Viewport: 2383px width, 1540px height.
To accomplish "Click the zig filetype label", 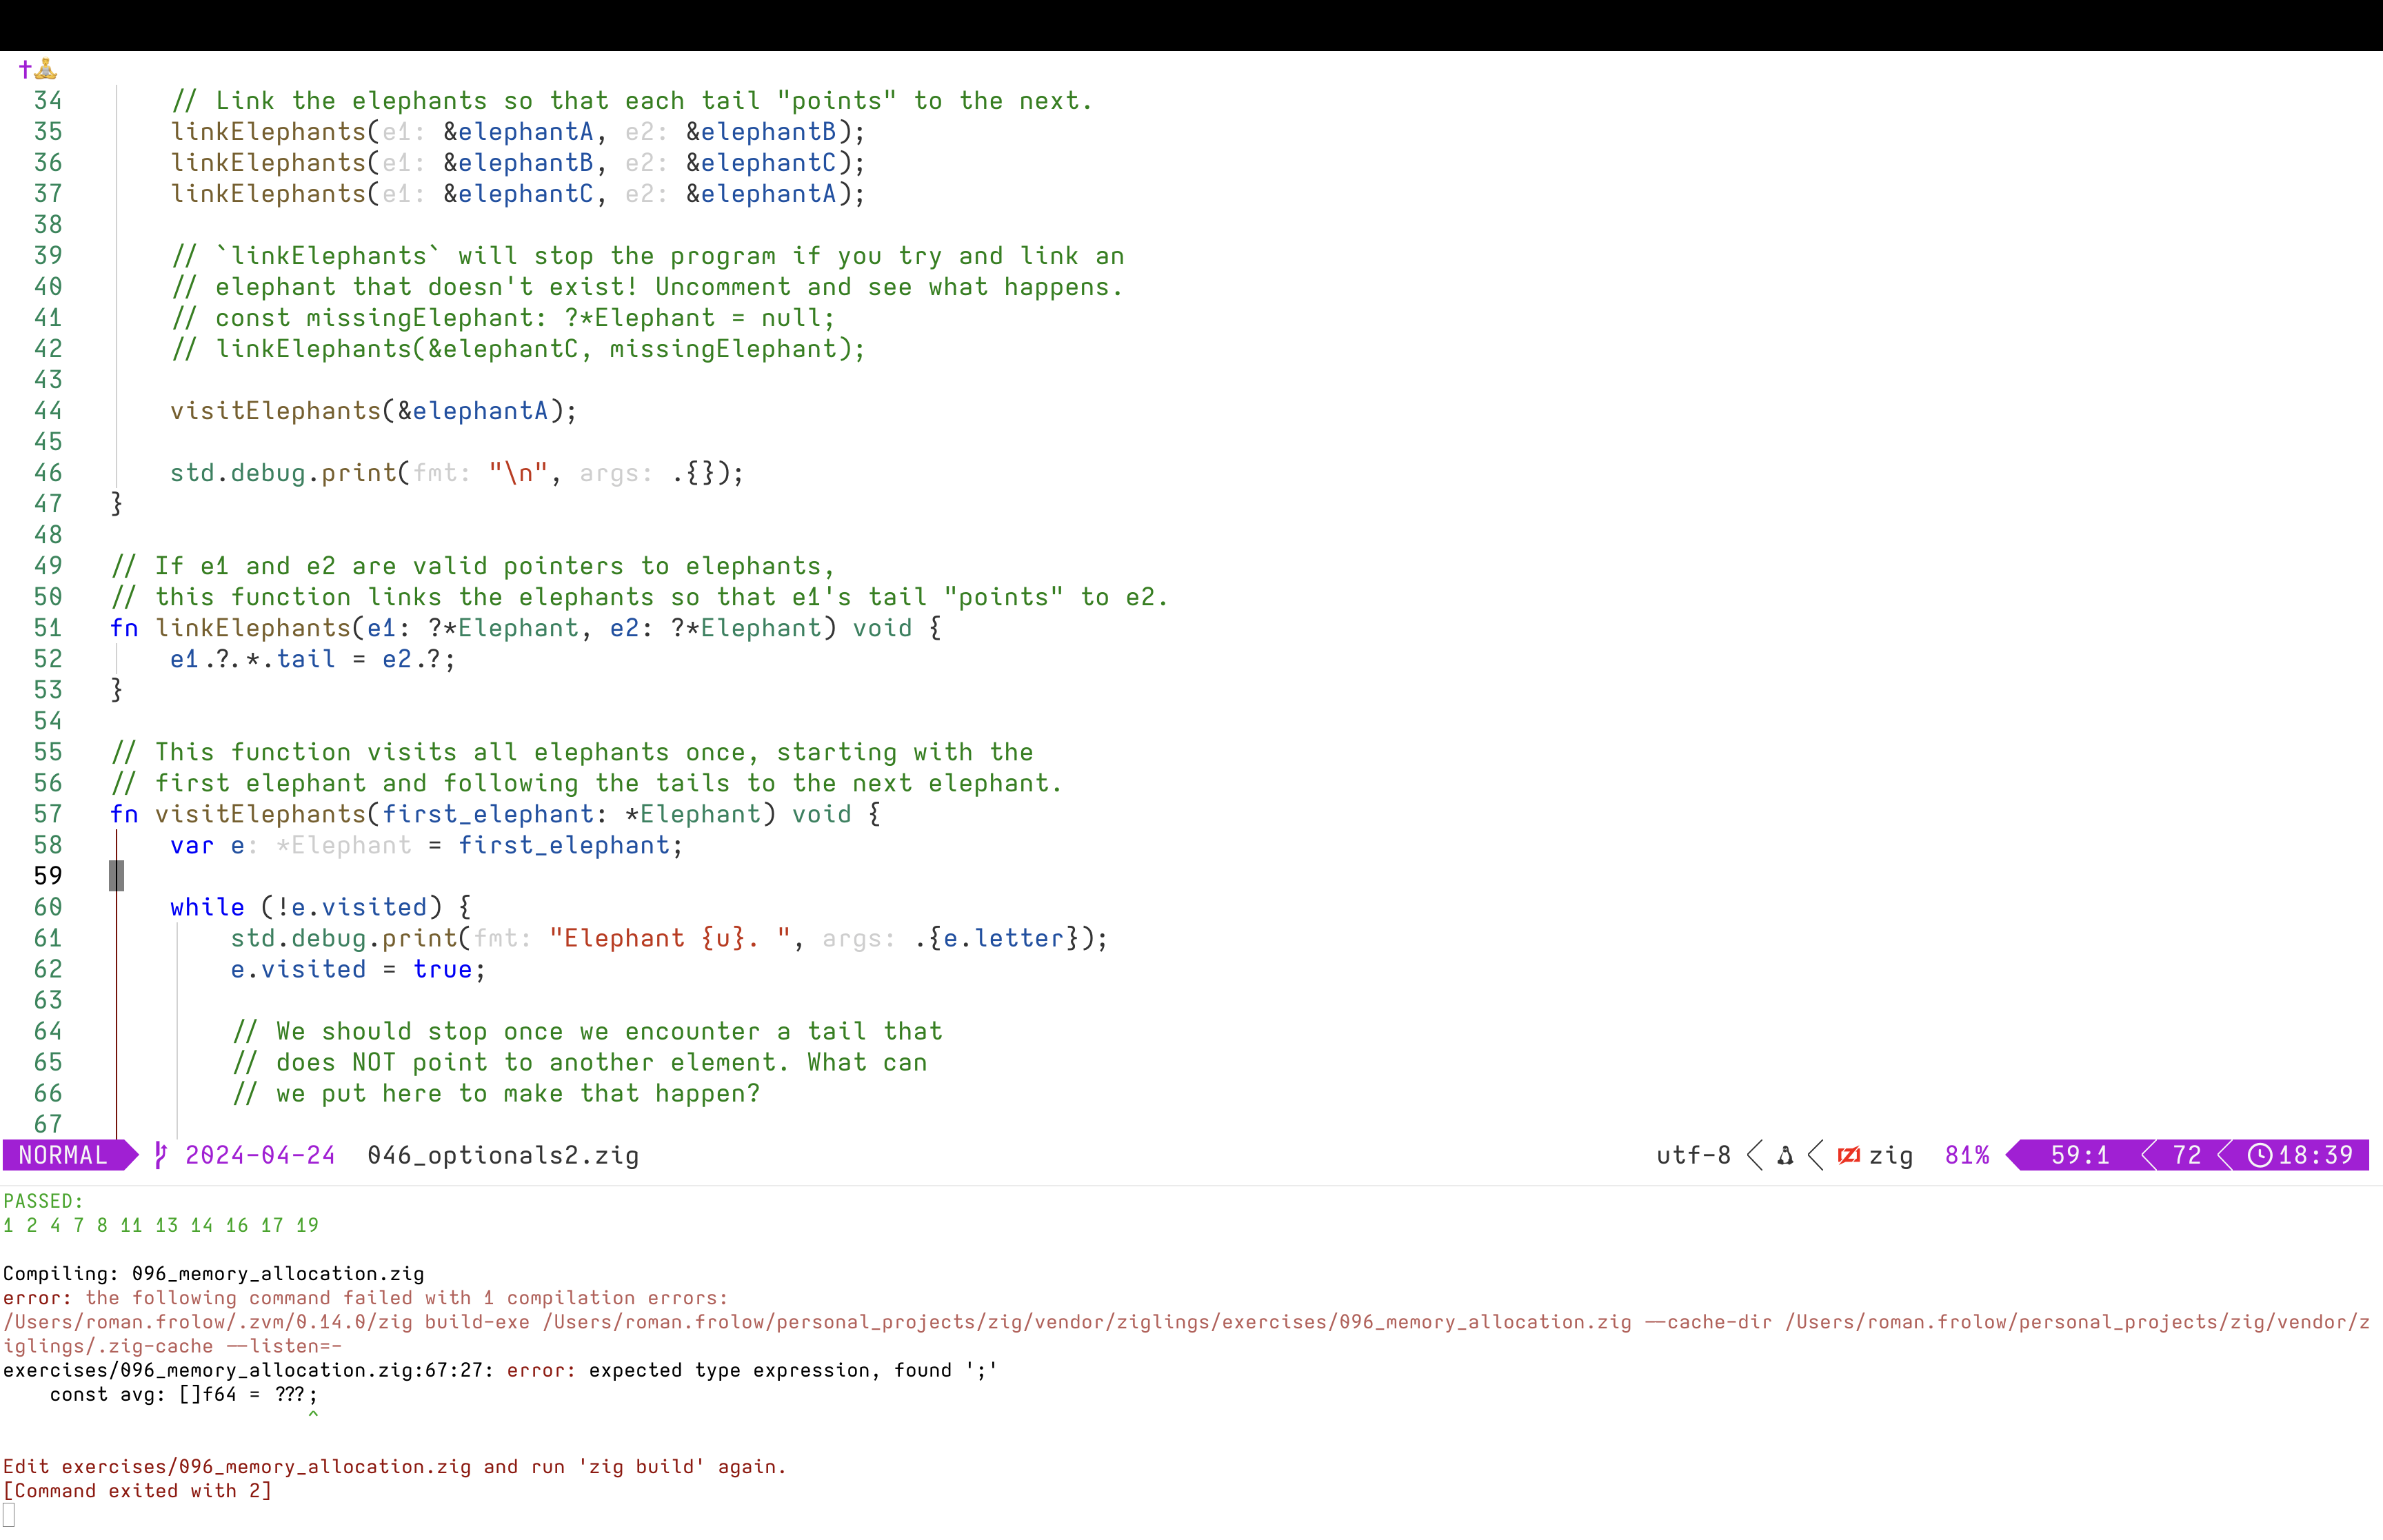I will [1891, 1156].
